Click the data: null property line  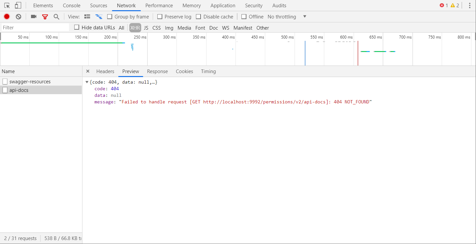tap(108, 95)
